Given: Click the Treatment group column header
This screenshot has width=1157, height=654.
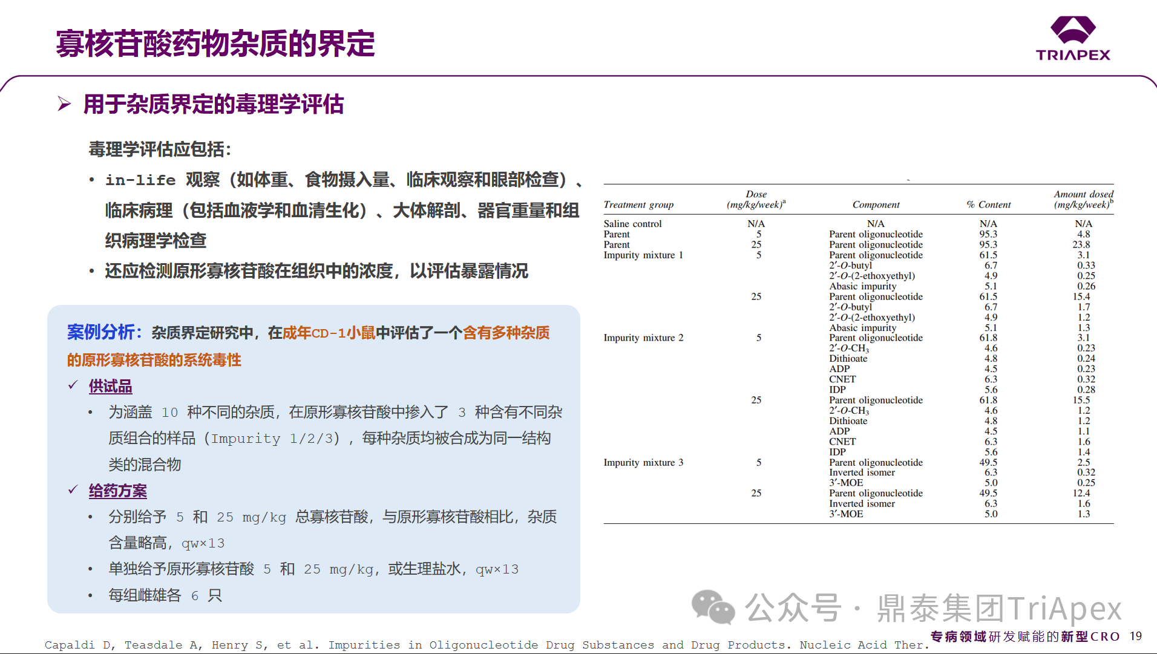Looking at the screenshot, I should coord(638,204).
